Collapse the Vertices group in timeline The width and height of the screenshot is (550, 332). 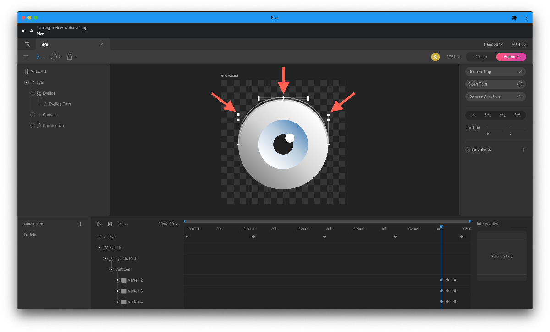111,269
